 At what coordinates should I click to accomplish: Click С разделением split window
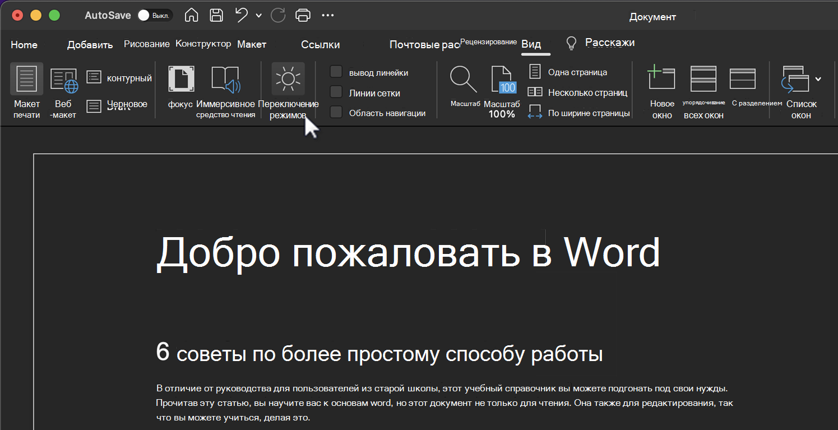point(757,86)
